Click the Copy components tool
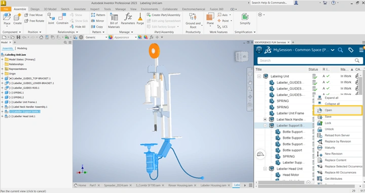 [97, 27]
